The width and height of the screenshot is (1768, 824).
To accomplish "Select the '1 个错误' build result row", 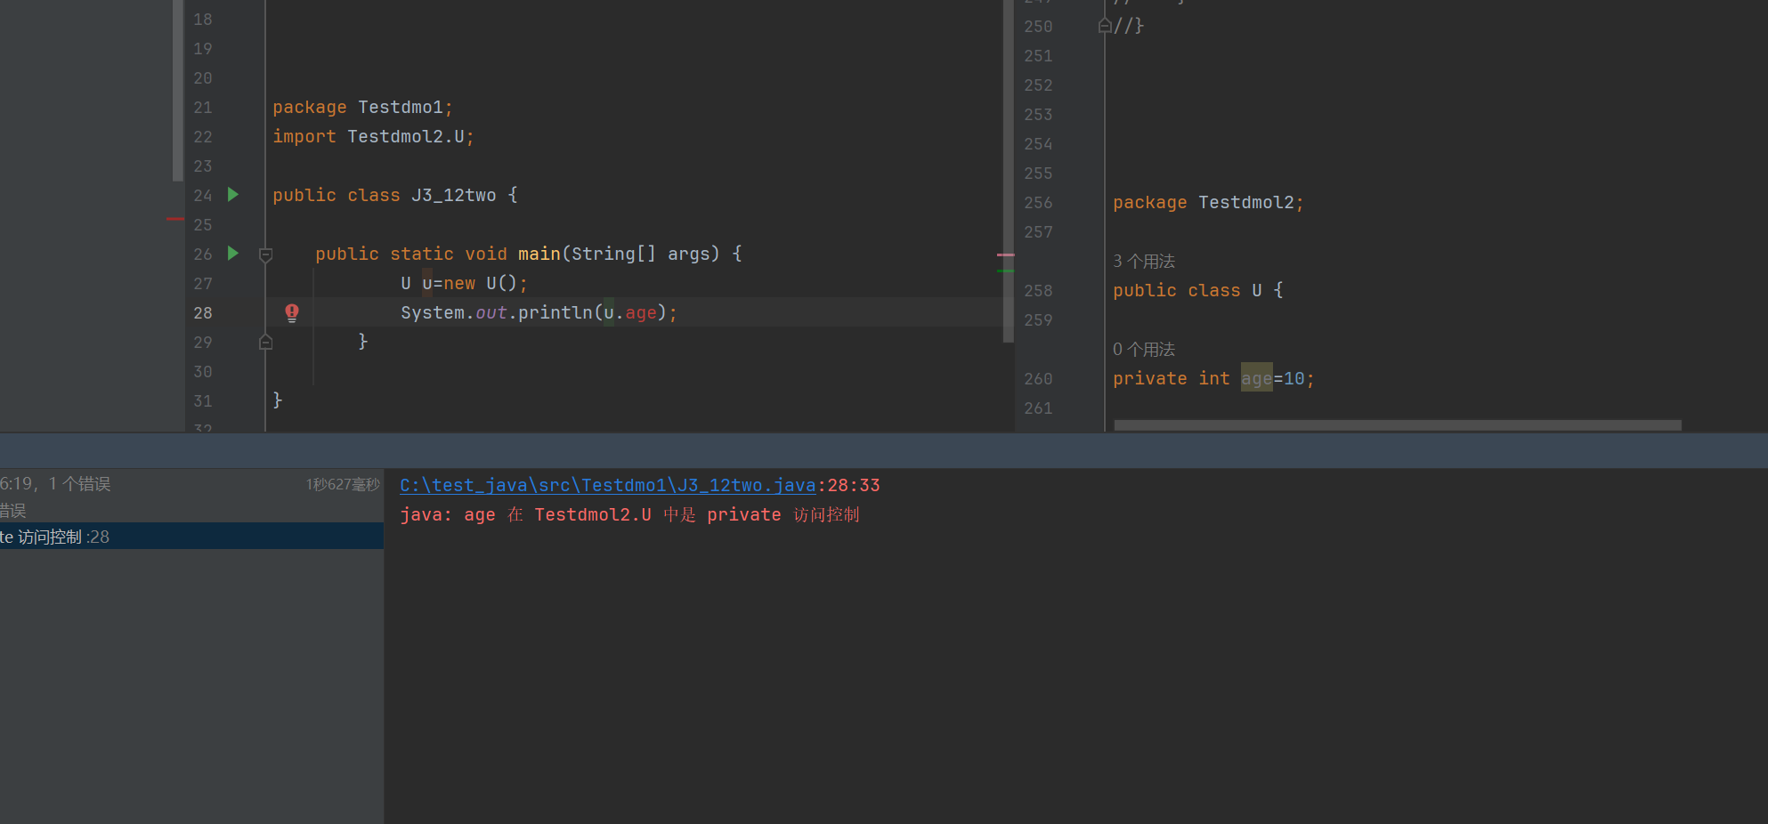I will 191,484.
